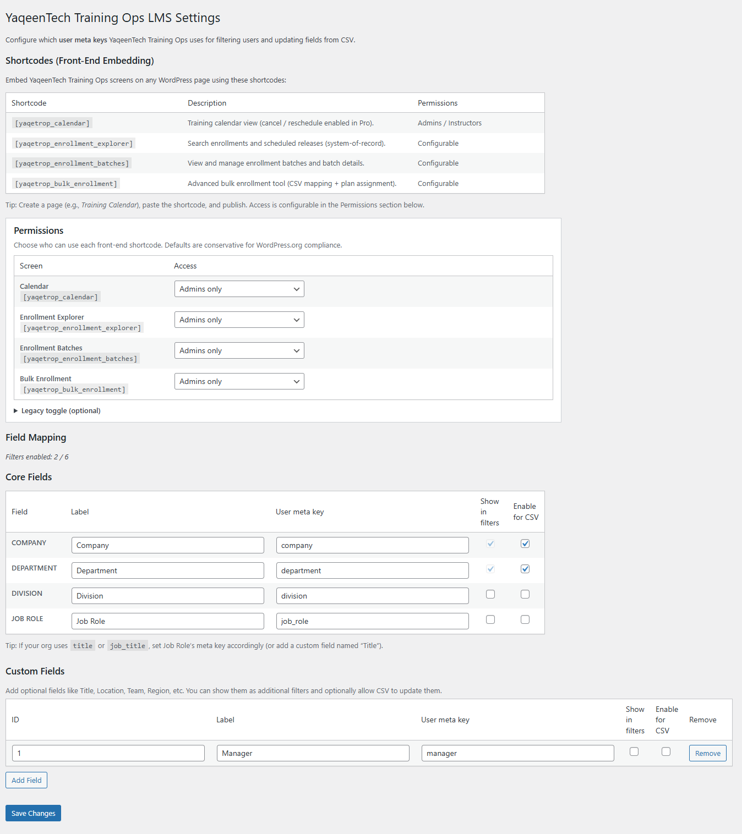742x834 pixels.
Task: Enable CSV updates for Division field
Action: point(525,594)
